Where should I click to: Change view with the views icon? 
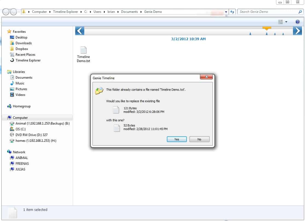280,22
